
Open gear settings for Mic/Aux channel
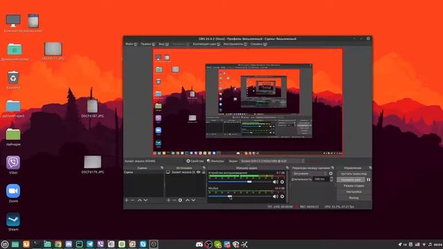(x=282, y=196)
